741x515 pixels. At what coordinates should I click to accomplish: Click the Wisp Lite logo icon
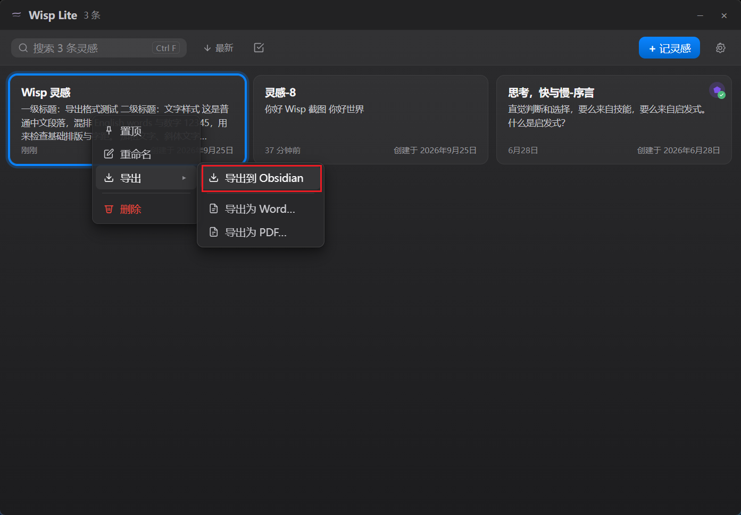point(16,15)
